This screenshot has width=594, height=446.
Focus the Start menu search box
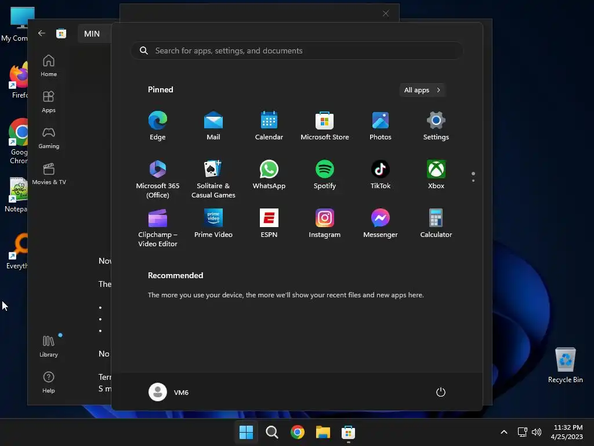coord(297,51)
